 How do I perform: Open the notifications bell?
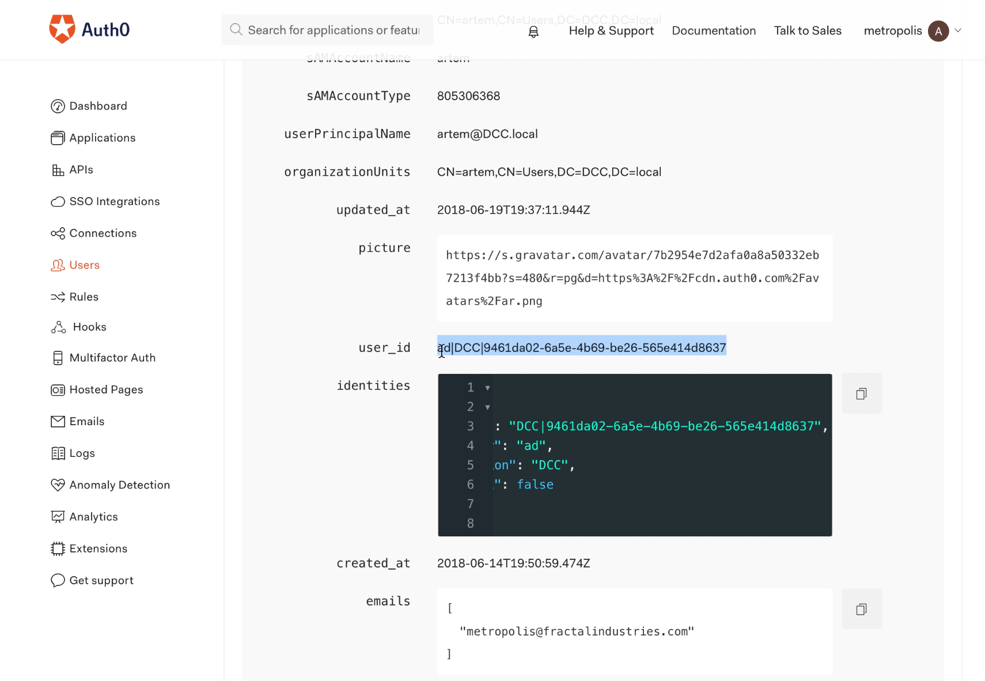click(533, 32)
